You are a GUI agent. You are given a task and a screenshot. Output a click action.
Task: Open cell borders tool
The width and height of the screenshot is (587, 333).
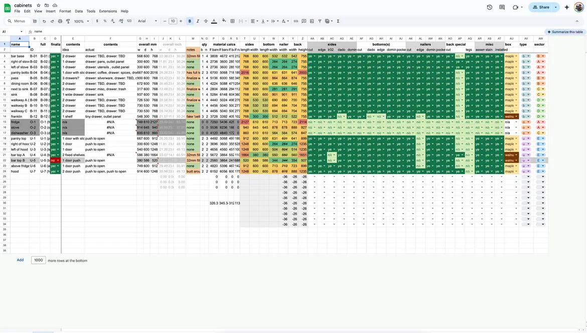pos(232,21)
